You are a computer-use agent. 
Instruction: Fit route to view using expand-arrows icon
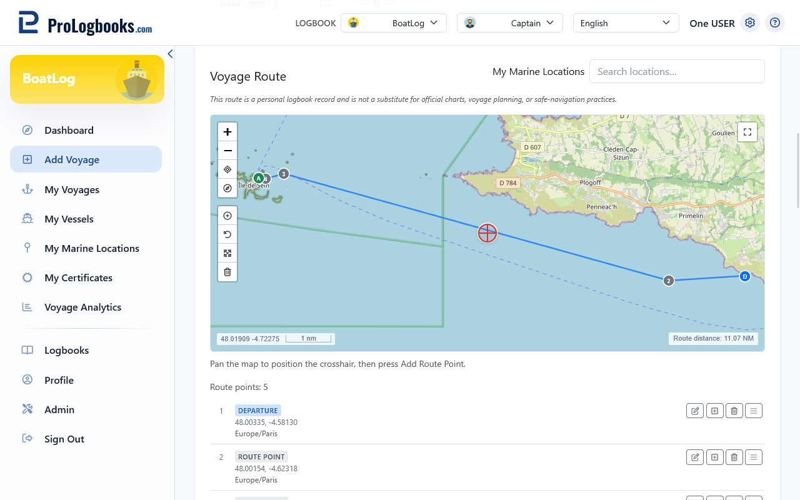point(227,253)
